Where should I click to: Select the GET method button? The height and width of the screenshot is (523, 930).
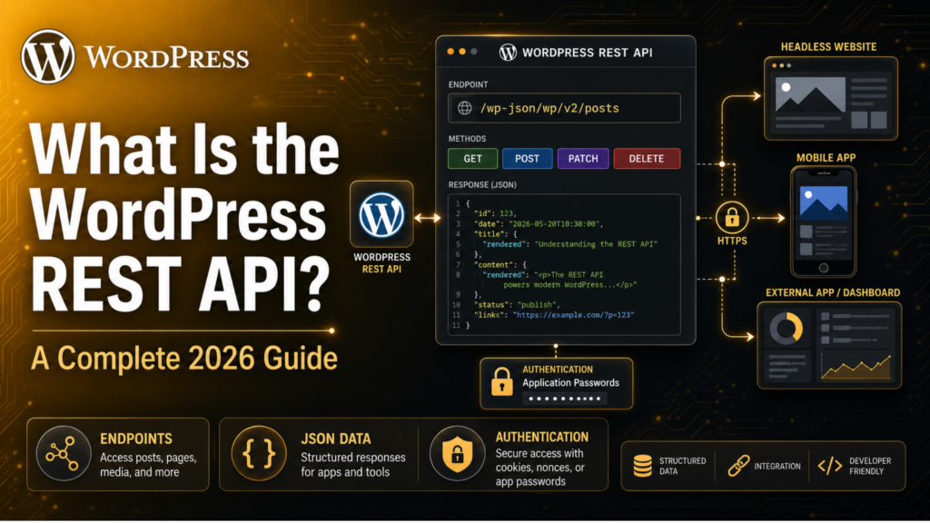472,158
